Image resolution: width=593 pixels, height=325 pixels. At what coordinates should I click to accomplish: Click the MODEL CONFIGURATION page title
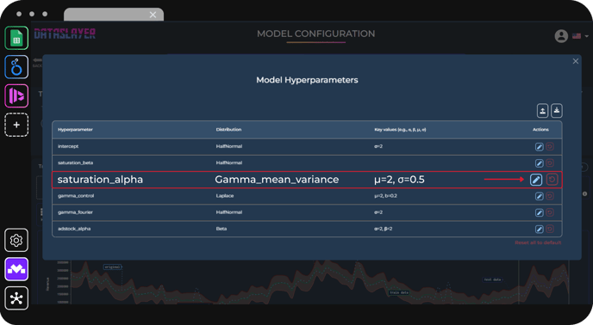[x=315, y=34]
